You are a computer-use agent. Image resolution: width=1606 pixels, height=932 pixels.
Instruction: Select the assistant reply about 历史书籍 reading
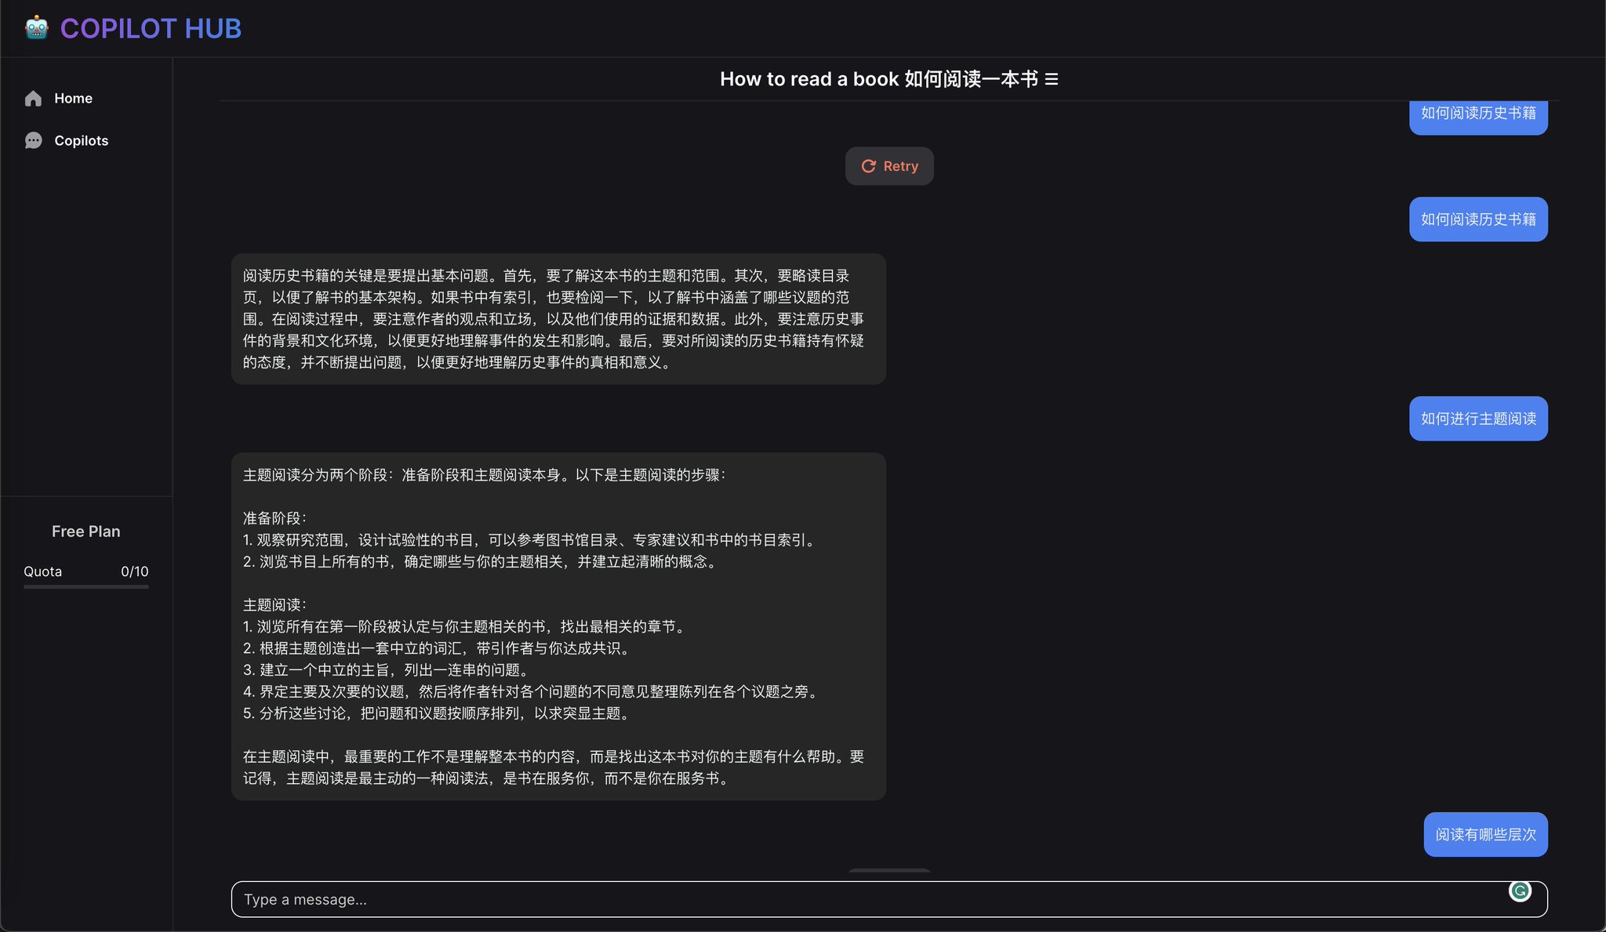click(x=558, y=318)
